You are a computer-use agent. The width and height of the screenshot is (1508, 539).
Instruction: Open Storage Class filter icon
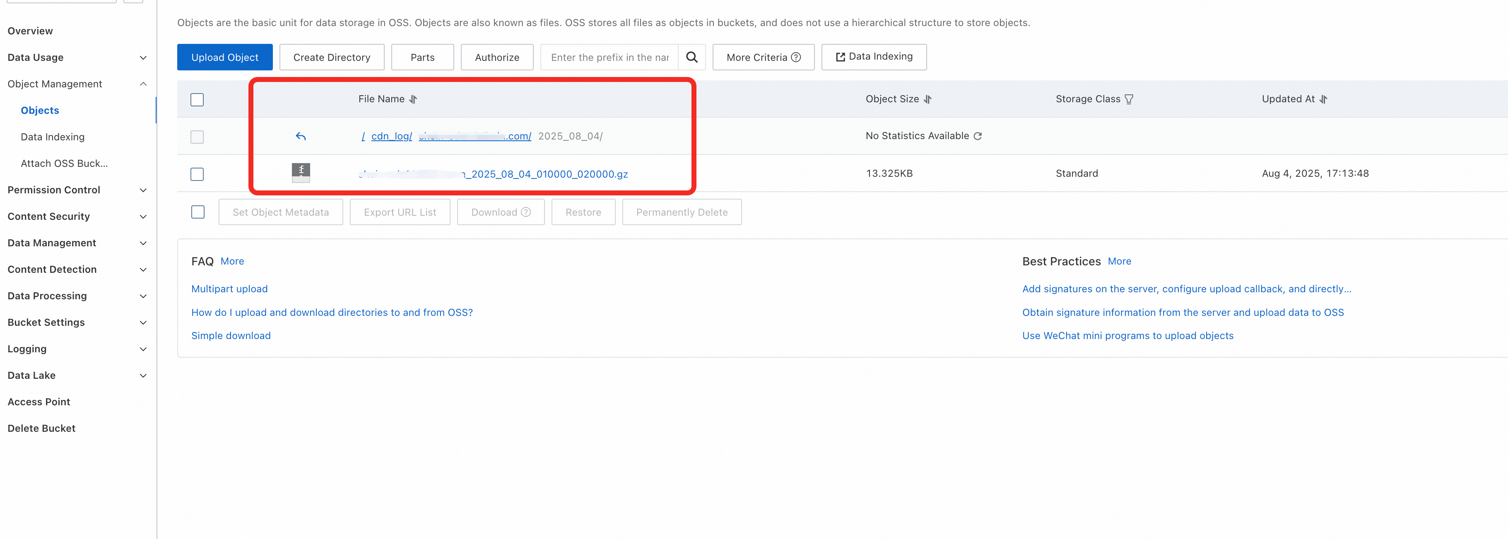(x=1129, y=99)
